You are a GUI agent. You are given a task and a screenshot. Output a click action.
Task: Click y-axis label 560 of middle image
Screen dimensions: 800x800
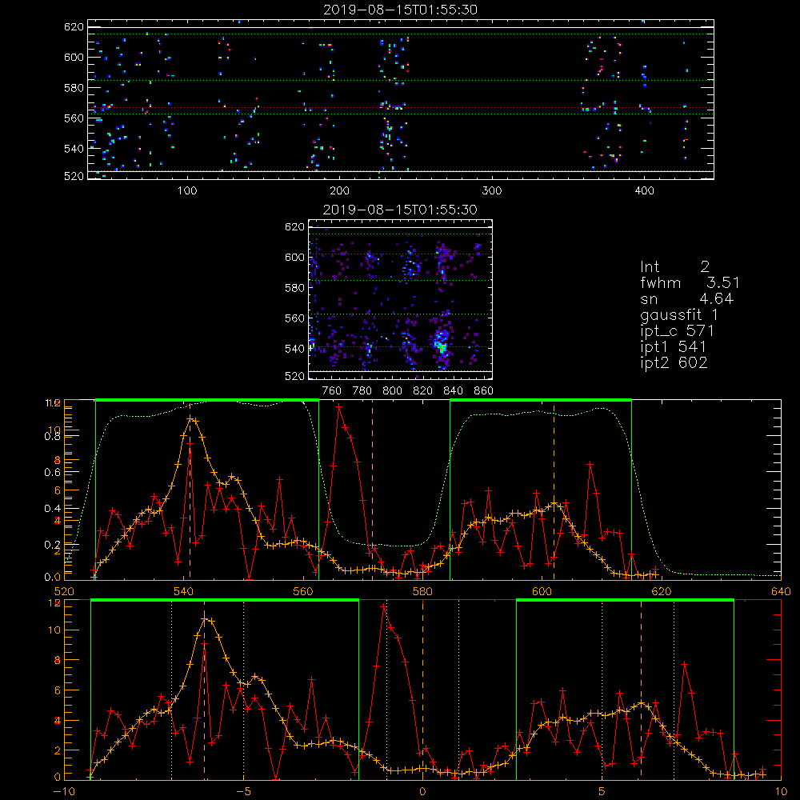294,318
